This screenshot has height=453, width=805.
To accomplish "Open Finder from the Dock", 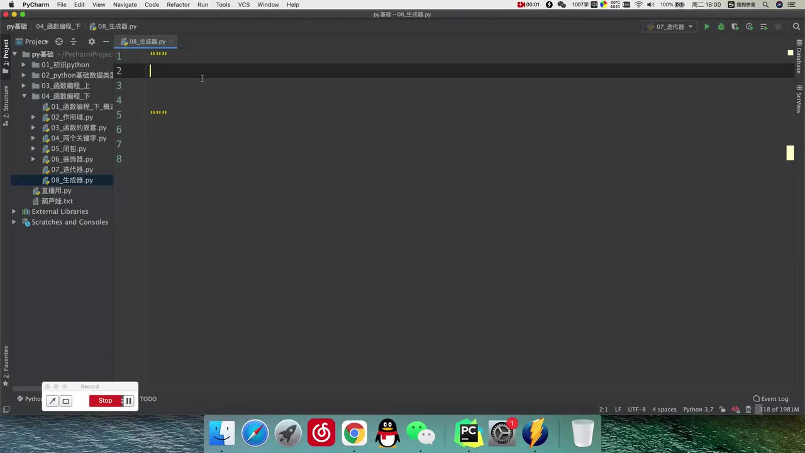I will [x=222, y=433].
